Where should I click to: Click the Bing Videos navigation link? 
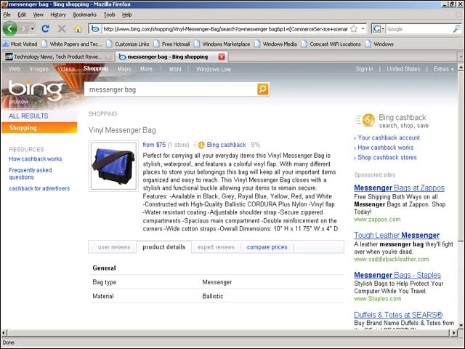[x=66, y=69]
